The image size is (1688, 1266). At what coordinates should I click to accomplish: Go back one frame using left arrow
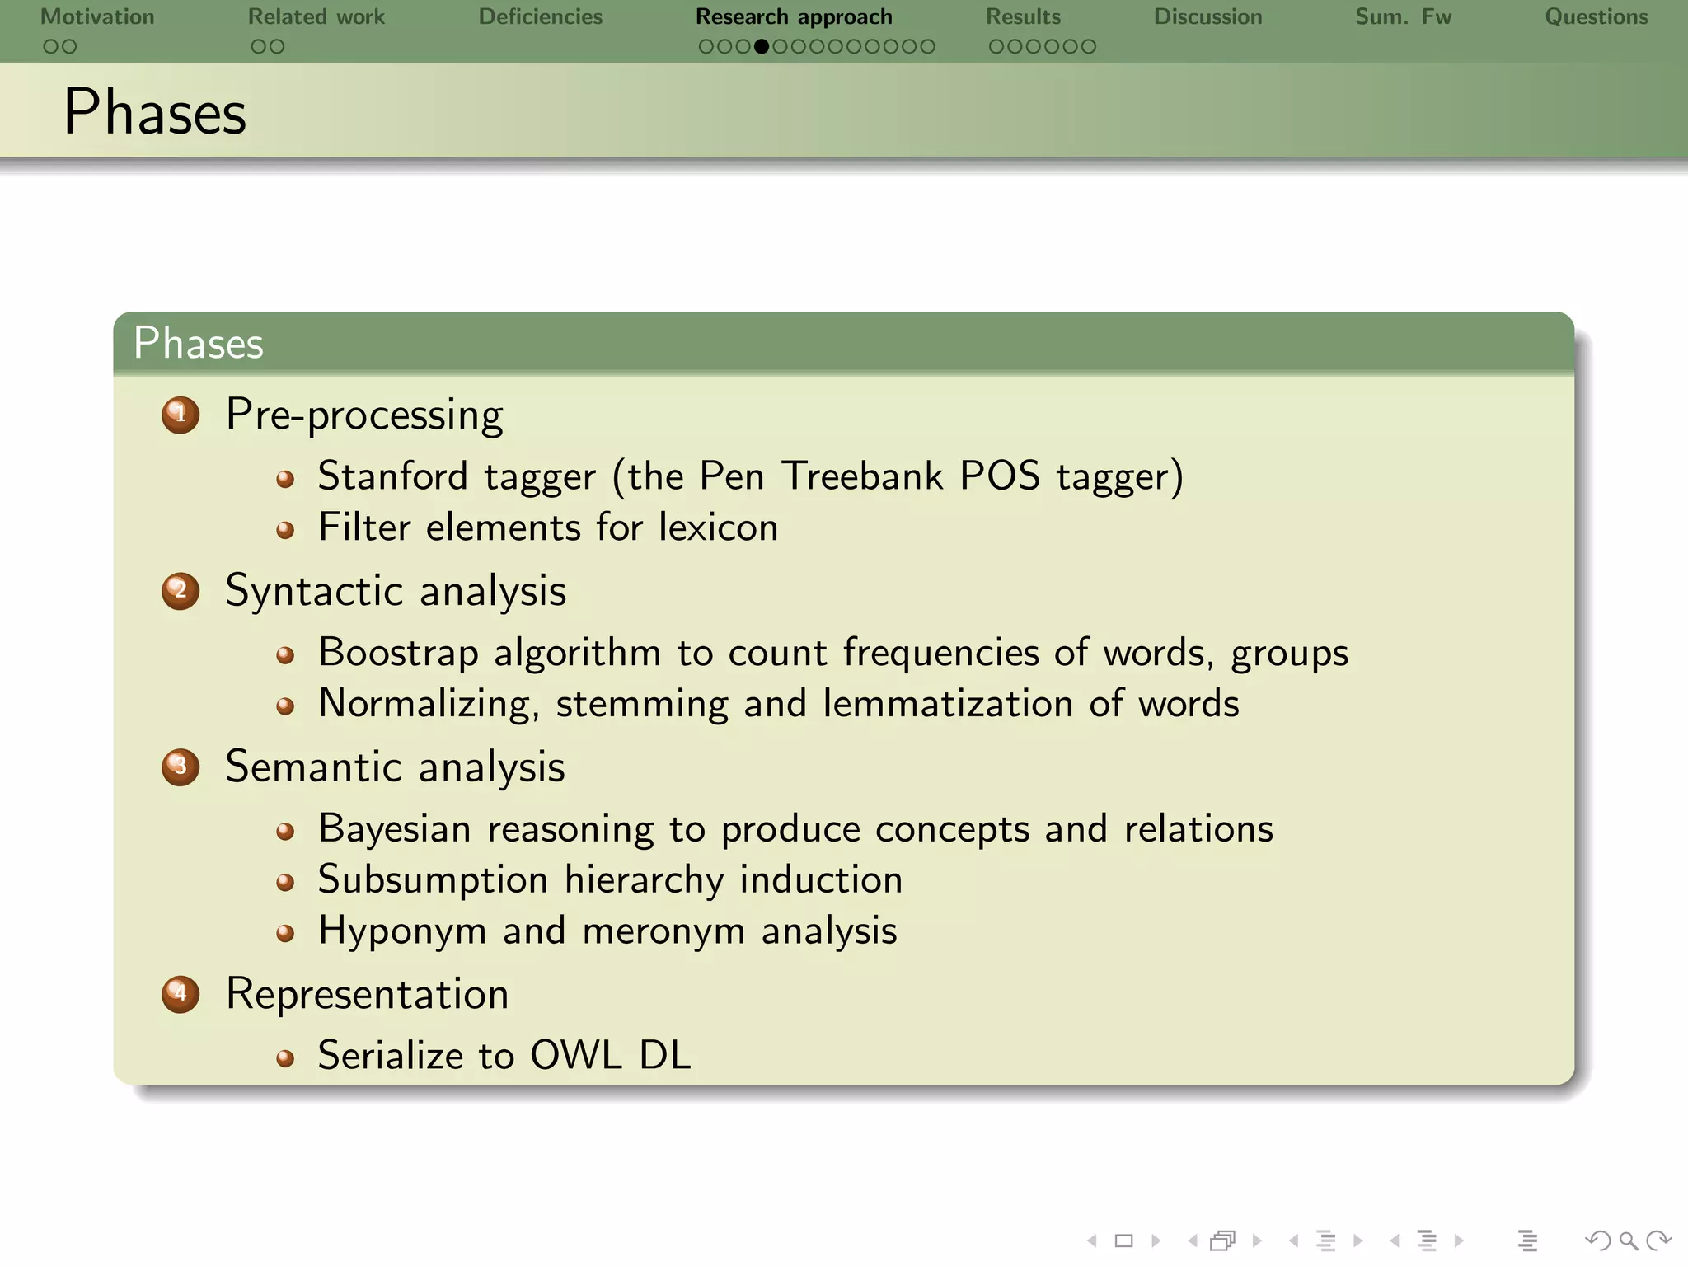(1193, 1240)
